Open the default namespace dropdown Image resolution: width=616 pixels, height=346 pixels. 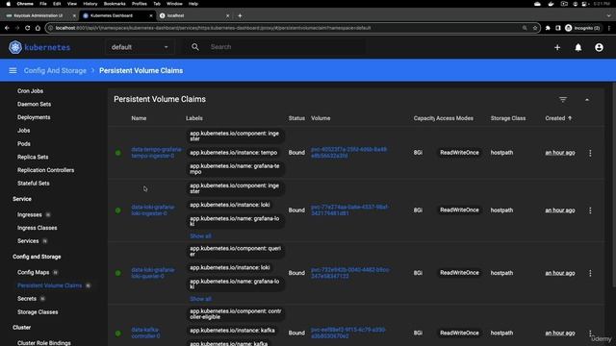pos(140,47)
